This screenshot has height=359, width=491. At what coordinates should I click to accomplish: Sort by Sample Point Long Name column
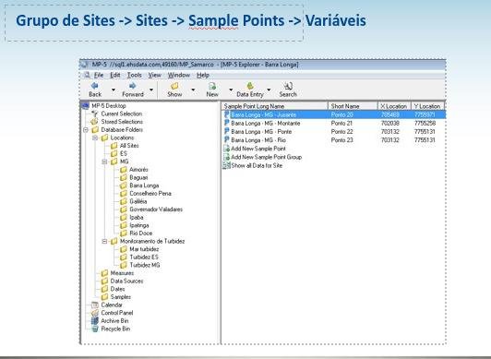click(x=275, y=106)
